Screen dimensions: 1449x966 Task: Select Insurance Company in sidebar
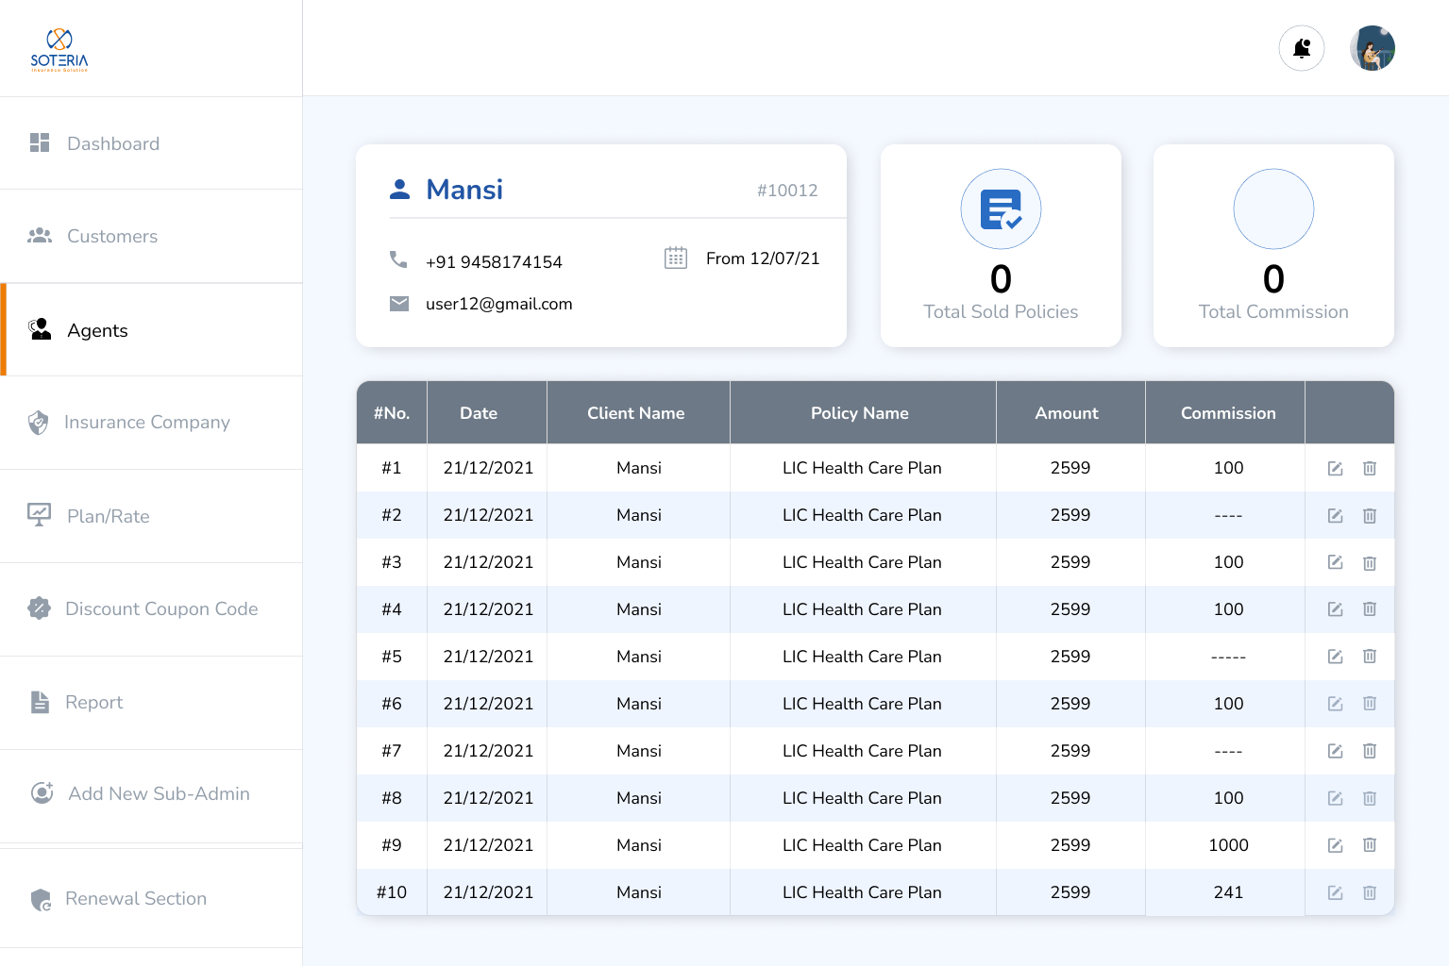(x=146, y=423)
